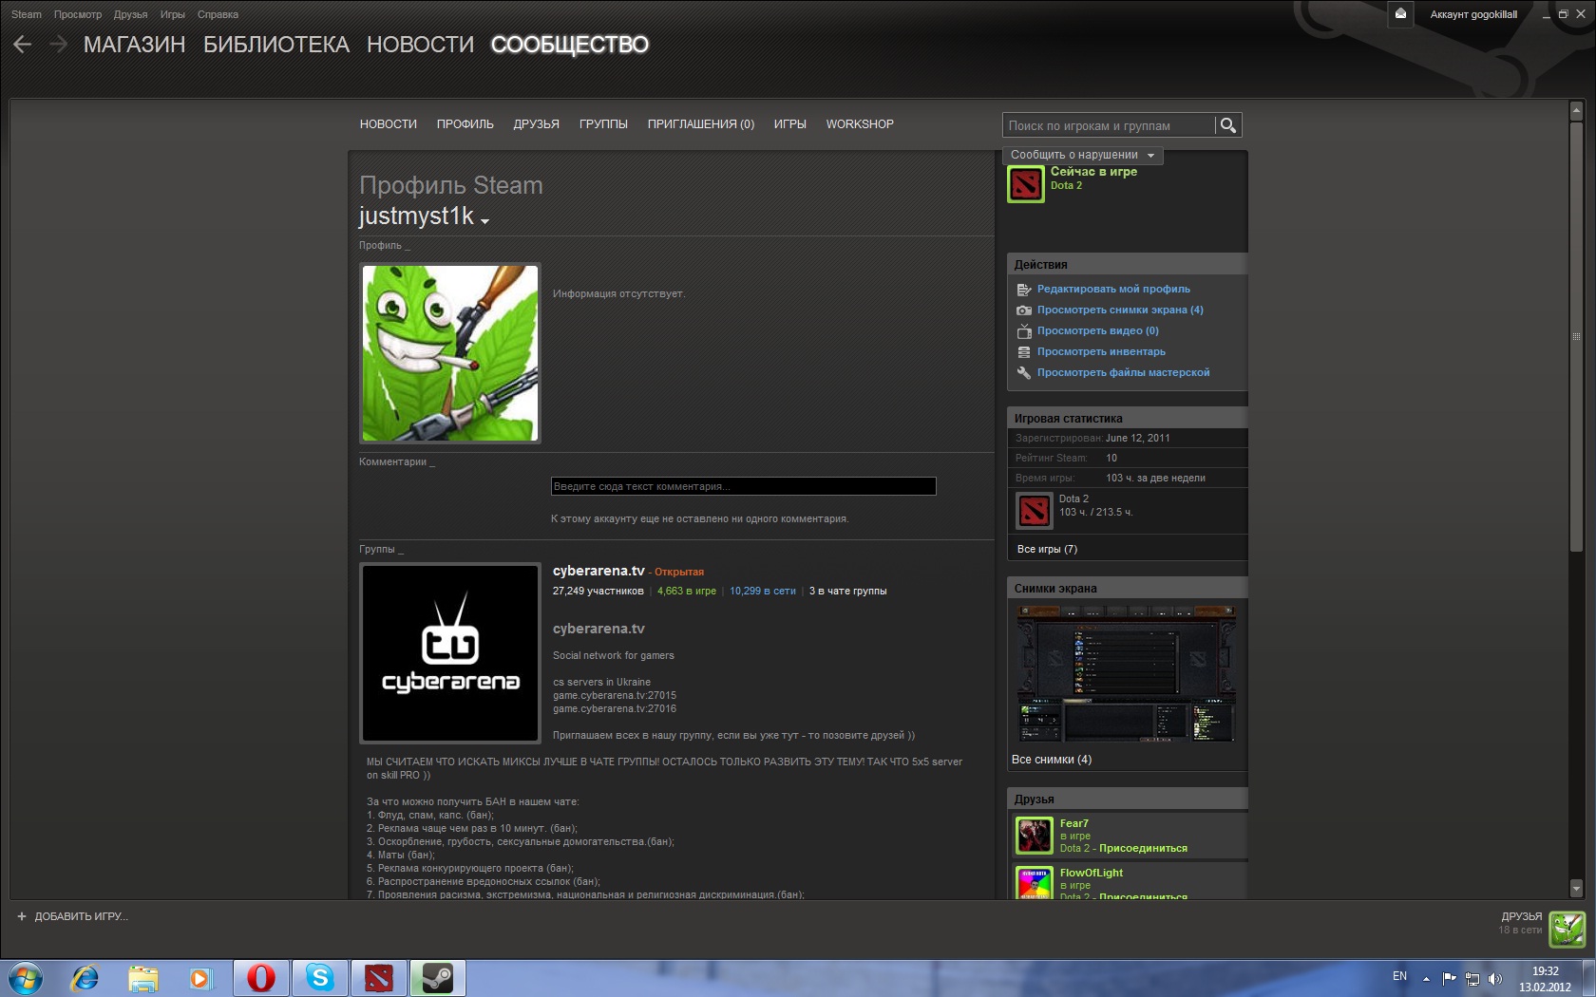Open Аккаунт gogokillall account link
The width and height of the screenshot is (1596, 997).
coord(1473,14)
